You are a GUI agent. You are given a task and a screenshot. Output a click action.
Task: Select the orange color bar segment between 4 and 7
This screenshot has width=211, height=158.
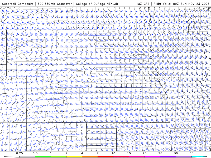[x=90, y=157]
